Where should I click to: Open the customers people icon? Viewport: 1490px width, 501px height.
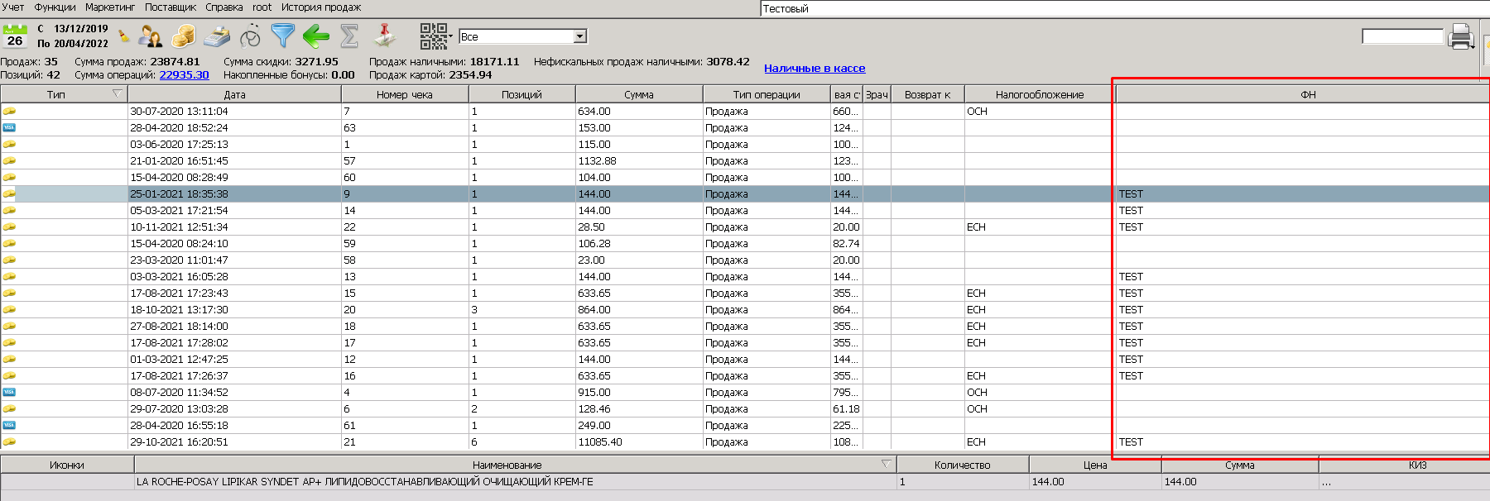tap(151, 36)
